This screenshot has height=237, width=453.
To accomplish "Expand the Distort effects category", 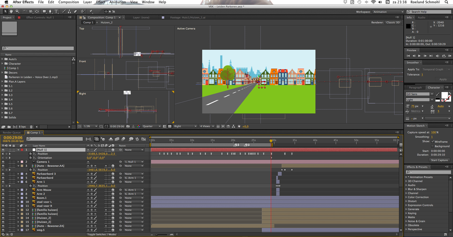I will [406, 201].
